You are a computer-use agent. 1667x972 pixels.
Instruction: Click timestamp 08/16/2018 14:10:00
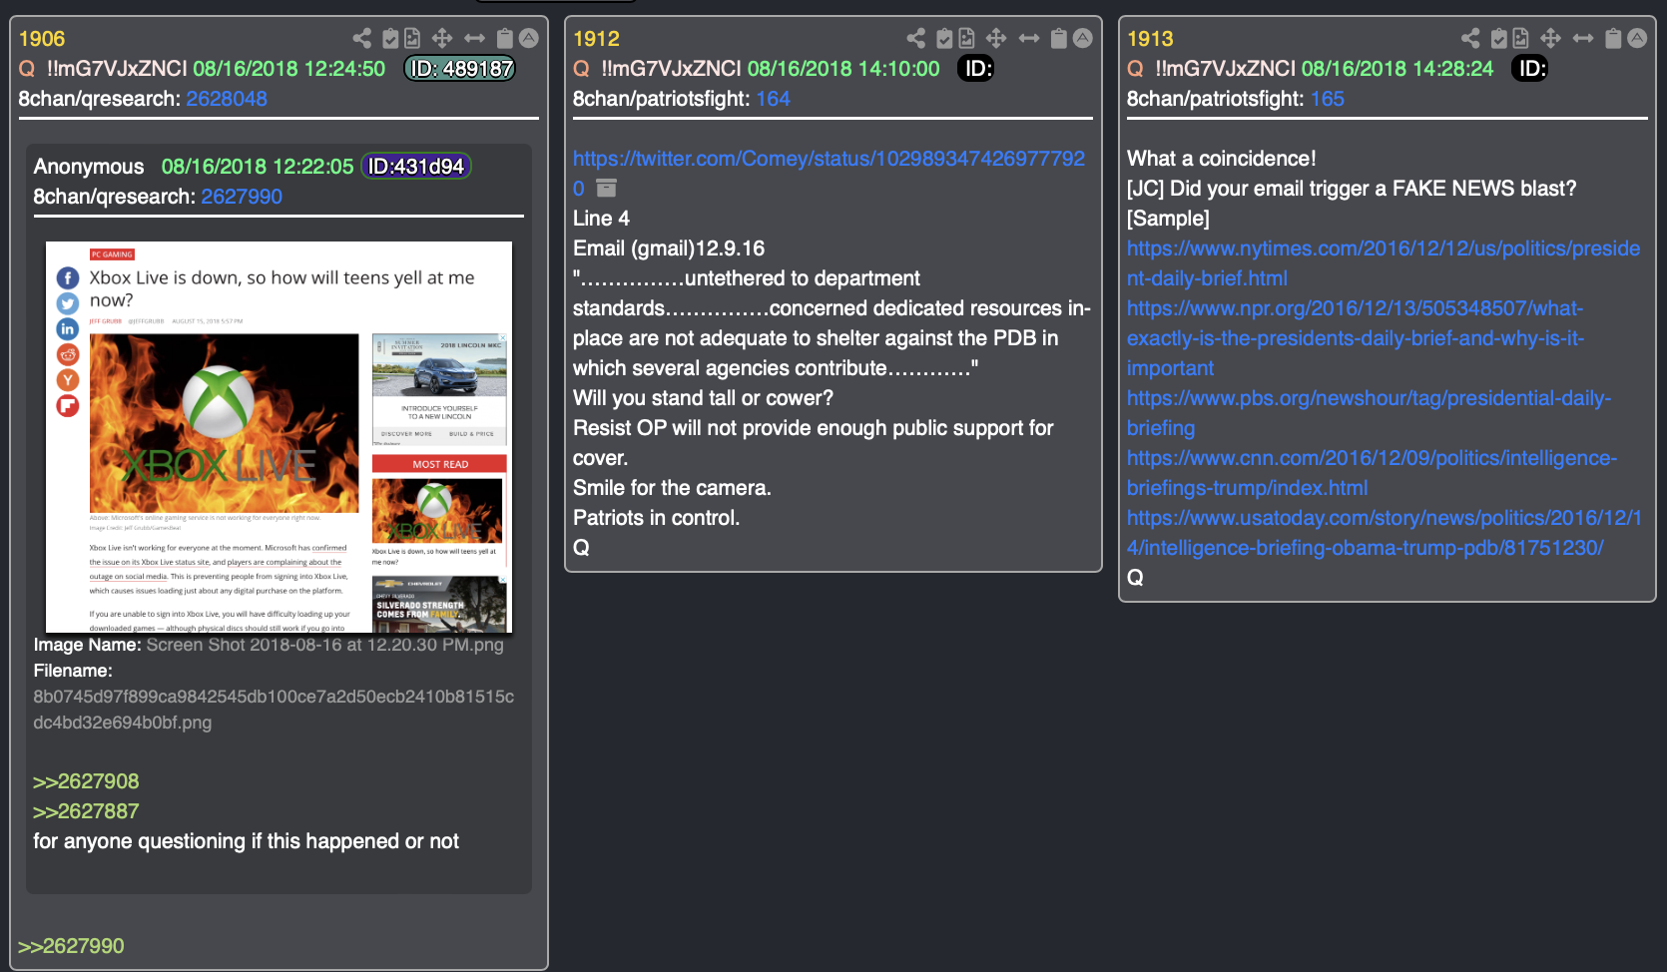[843, 69]
